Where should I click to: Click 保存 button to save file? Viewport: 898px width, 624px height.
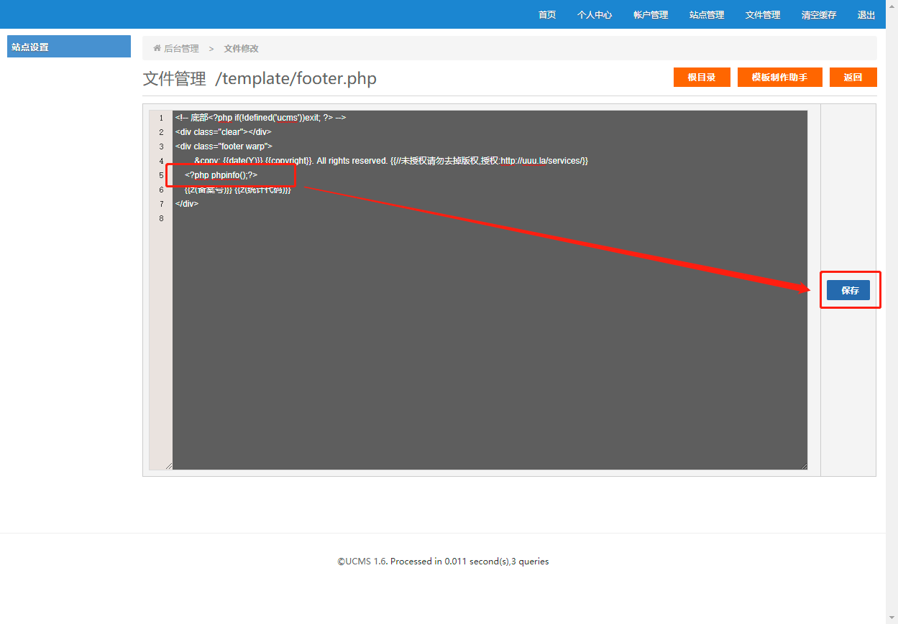tap(848, 290)
